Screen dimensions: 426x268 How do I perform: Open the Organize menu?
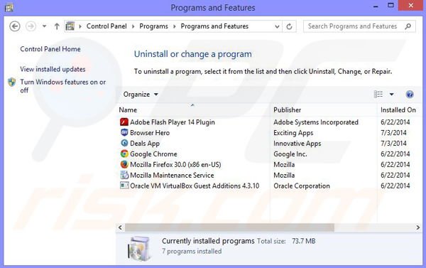tap(141, 95)
